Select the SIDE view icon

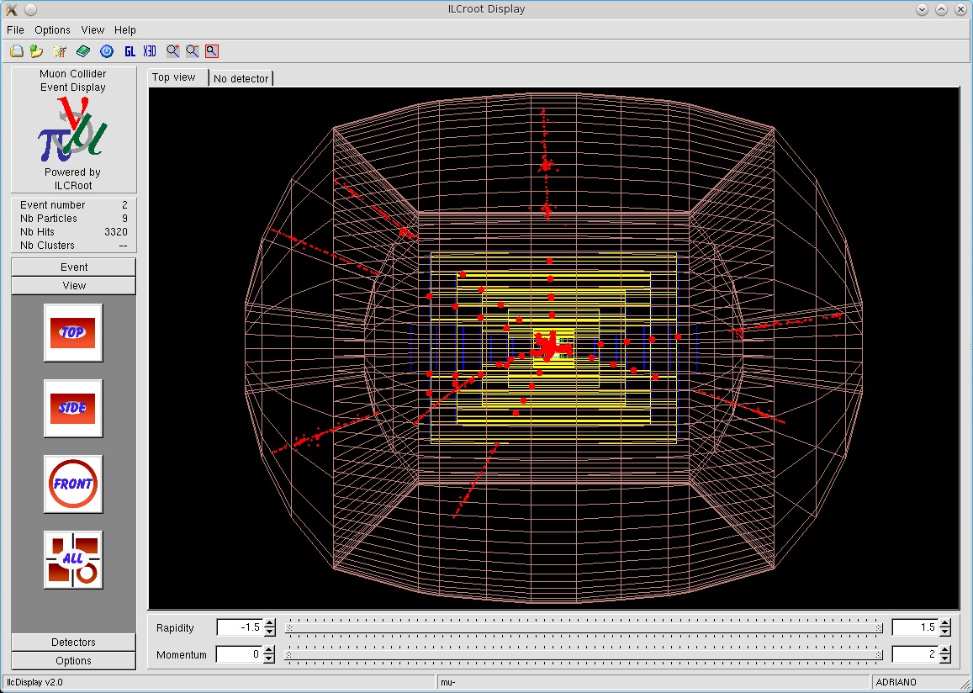tap(73, 408)
